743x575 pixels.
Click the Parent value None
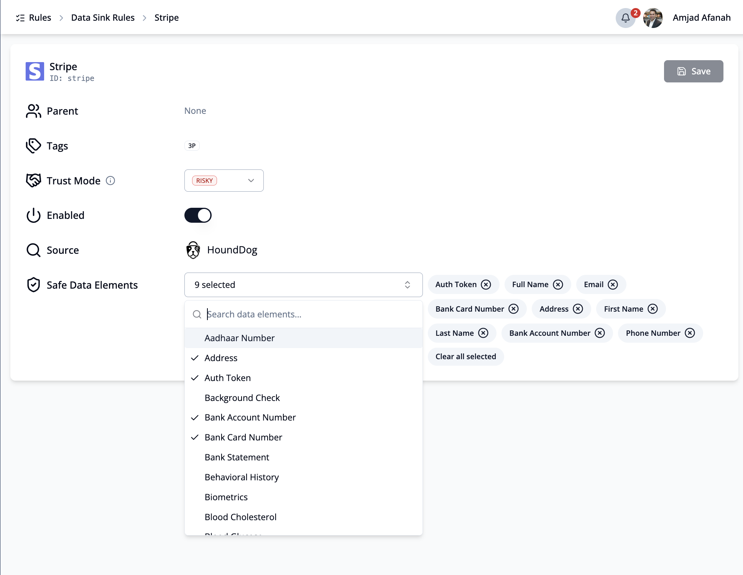click(195, 111)
